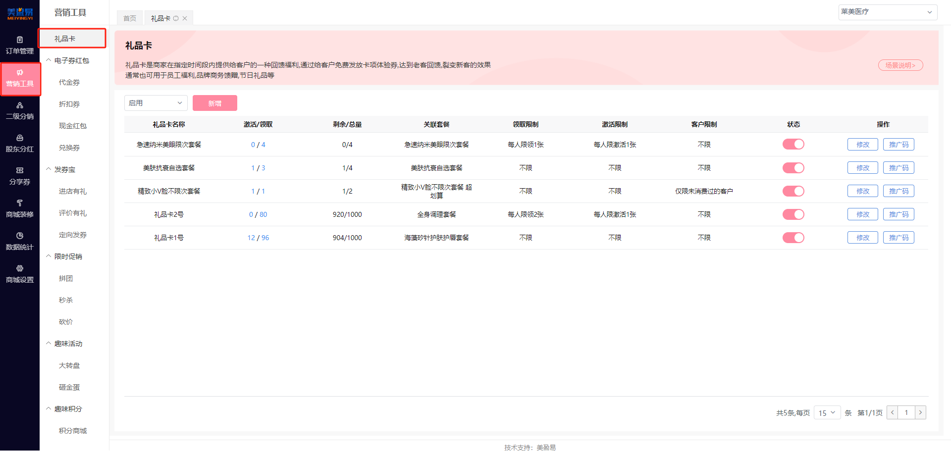The width and height of the screenshot is (951, 455).
Task: Switch to the 首页 tab
Action: (x=129, y=18)
